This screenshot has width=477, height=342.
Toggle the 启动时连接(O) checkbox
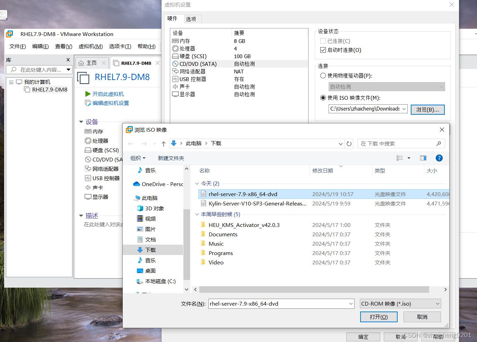click(323, 50)
